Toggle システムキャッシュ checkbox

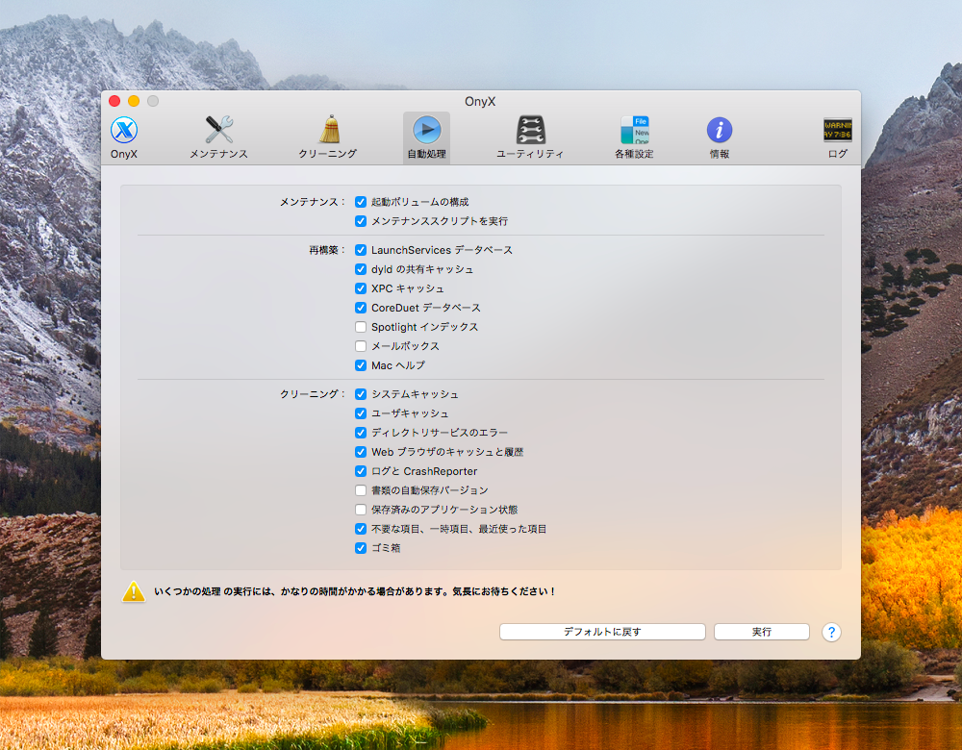(x=361, y=394)
